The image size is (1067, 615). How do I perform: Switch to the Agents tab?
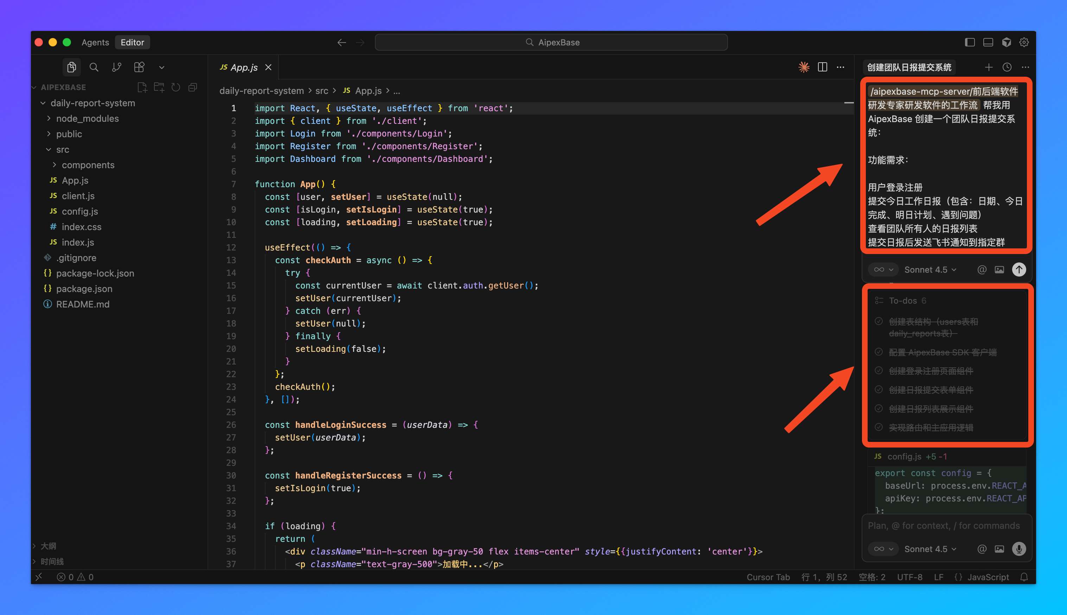click(95, 42)
